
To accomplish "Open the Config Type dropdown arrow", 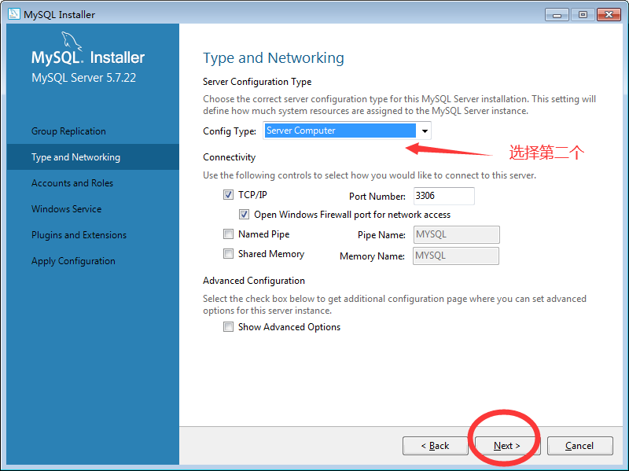I will coord(425,131).
